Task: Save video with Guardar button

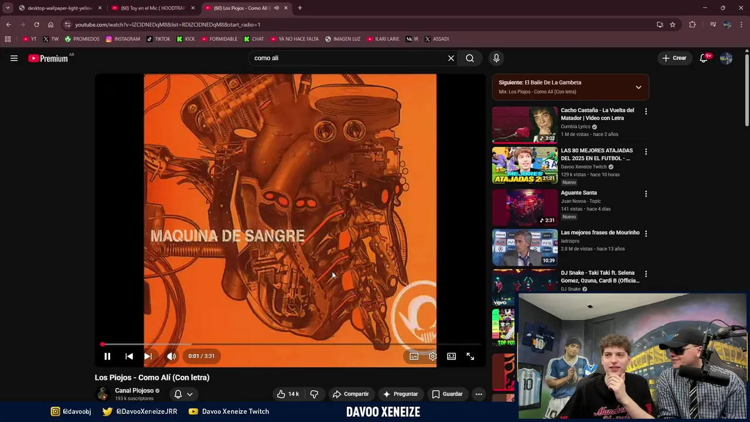Action: point(447,394)
